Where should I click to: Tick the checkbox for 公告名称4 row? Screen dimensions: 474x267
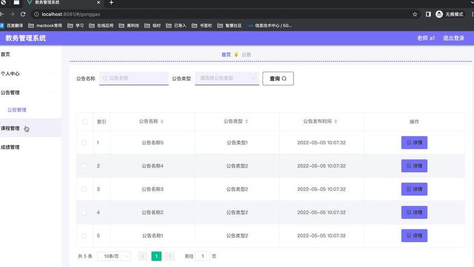click(84, 166)
